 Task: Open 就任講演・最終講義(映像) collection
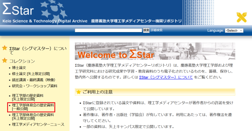point(34,80)
